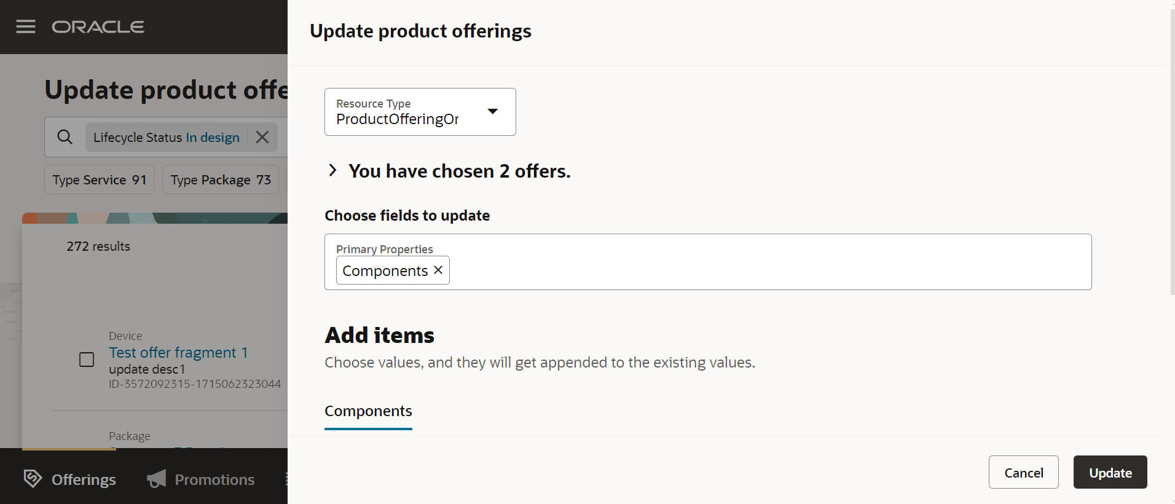Open the Resource Type dropdown
Screen dimensions: 1175x504
point(420,112)
